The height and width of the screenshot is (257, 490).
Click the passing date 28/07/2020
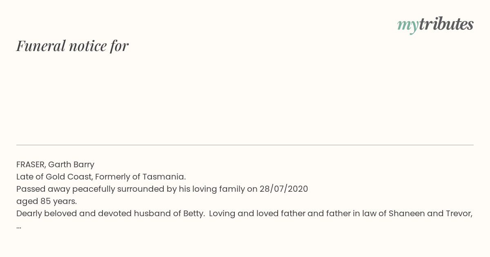click(x=284, y=189)
